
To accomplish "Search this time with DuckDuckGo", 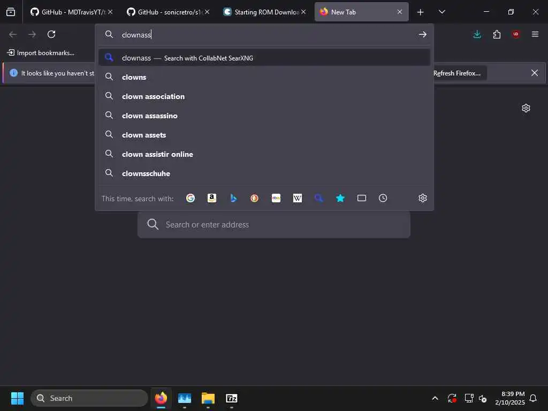I will click(254, 198).
